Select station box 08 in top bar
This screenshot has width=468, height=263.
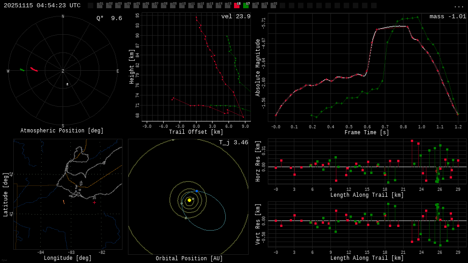click(x=164, y=5)
